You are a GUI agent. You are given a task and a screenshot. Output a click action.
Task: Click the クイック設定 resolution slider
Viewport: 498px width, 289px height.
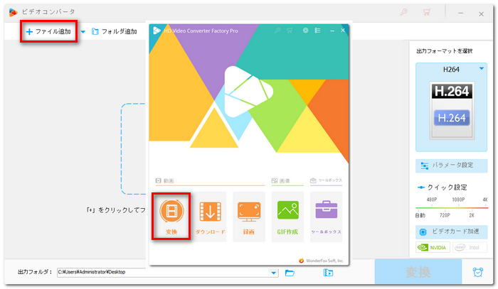[x=452, y=207]
